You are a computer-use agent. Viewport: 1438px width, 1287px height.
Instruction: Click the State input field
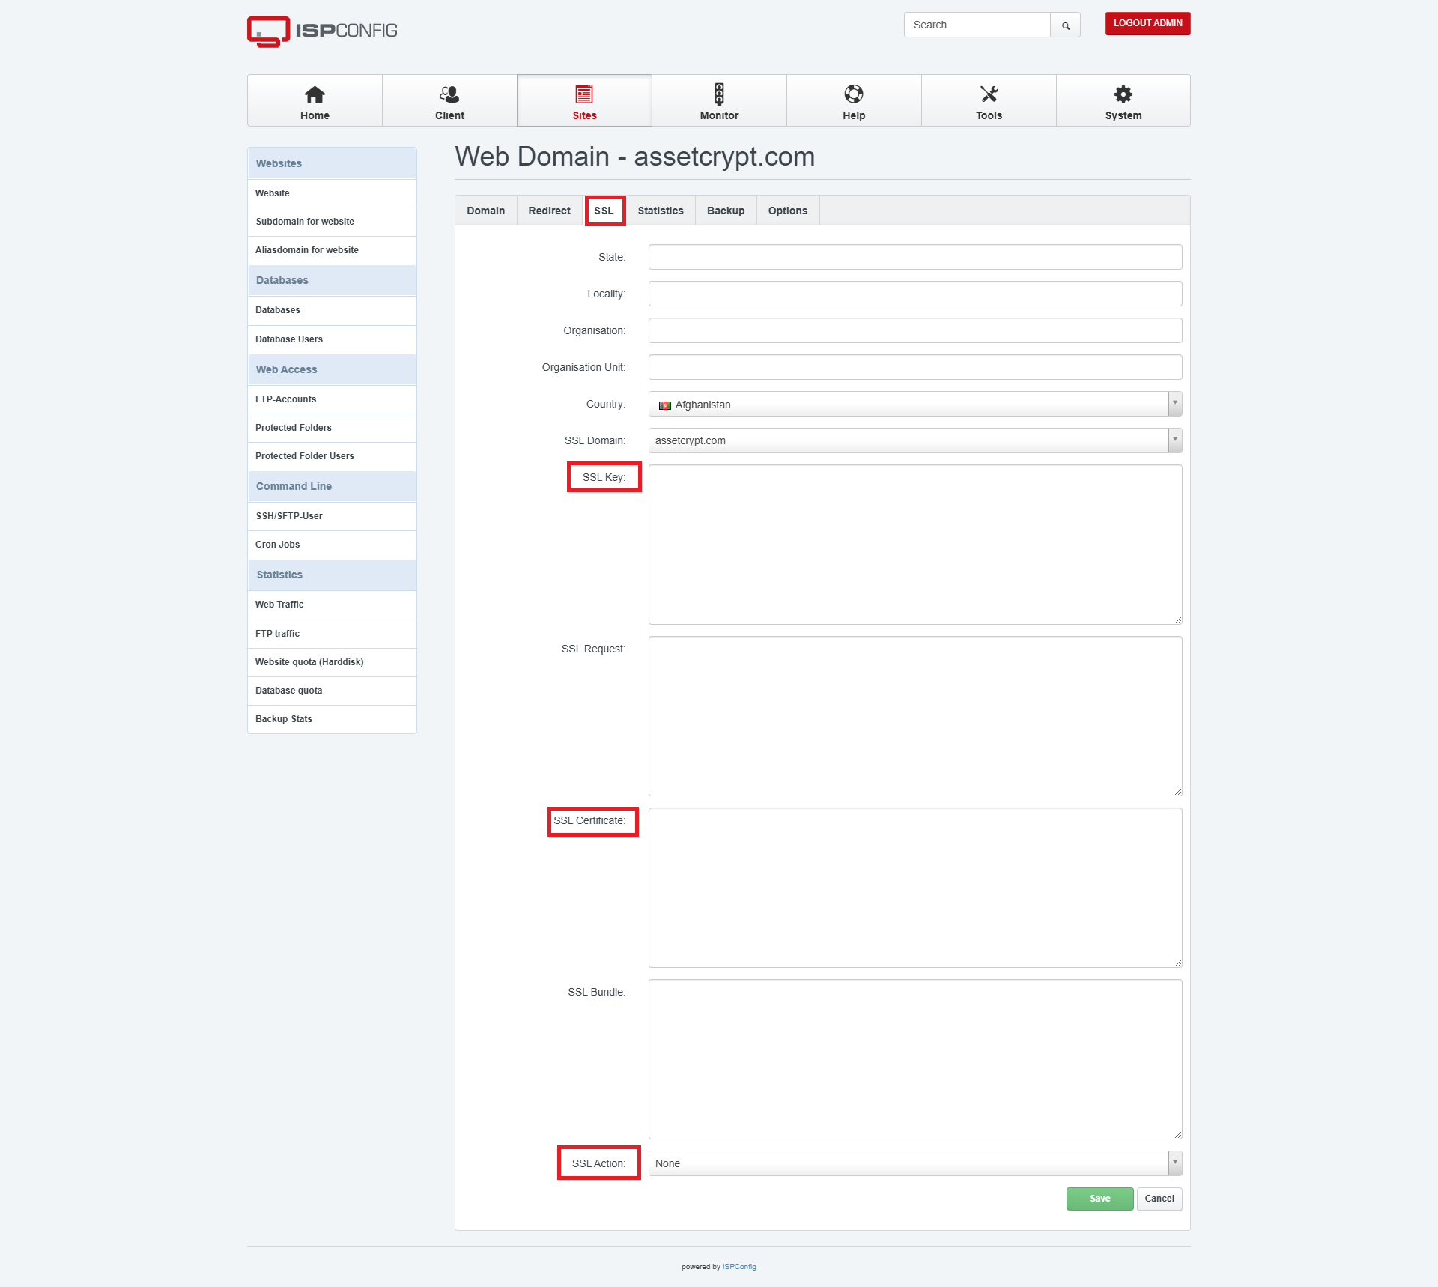(915, 257)
